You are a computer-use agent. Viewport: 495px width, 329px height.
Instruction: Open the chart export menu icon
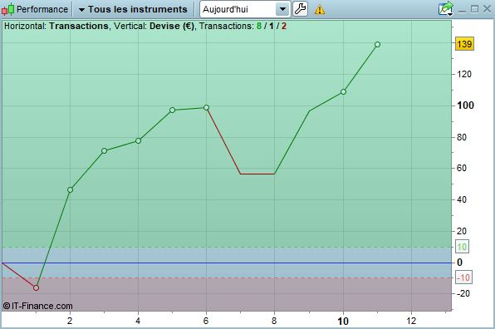click(x=446, y=8)
